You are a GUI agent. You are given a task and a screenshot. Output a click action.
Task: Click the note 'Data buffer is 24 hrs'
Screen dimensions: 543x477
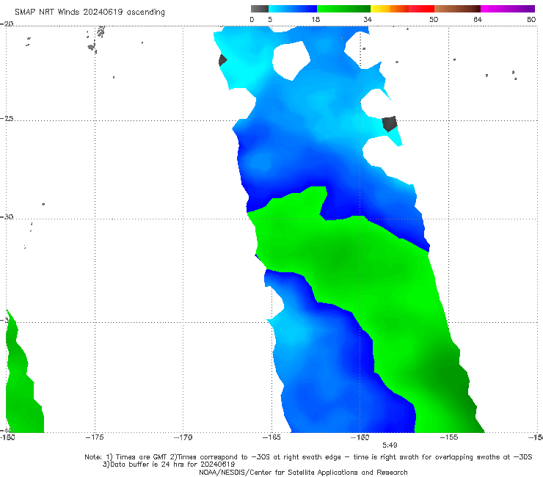tap(148, 465)
